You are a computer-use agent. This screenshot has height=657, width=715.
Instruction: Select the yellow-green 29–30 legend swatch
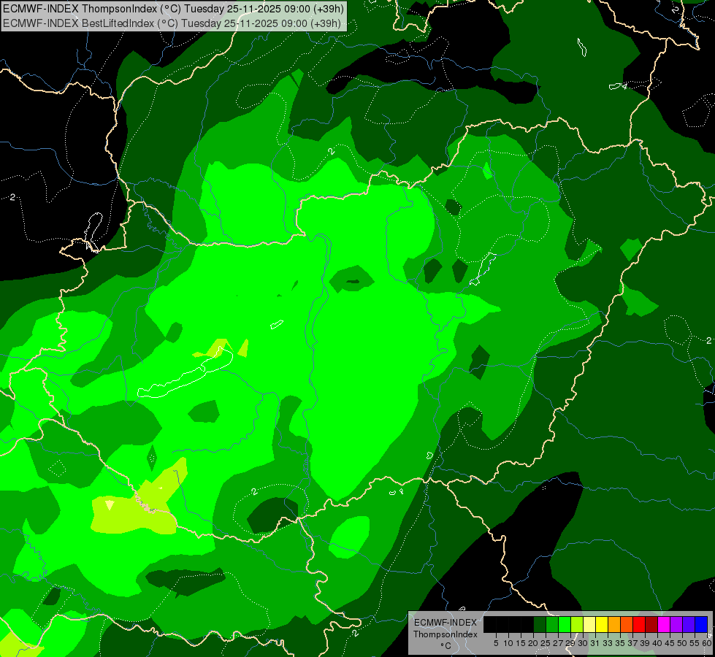[577, 624]
